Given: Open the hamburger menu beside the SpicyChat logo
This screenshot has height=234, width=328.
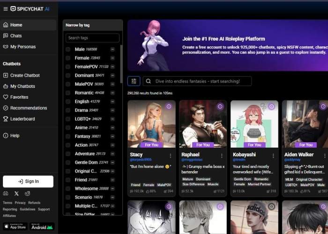Looking at the screenshot, I should pyautogui.click(x=5, y=8).
